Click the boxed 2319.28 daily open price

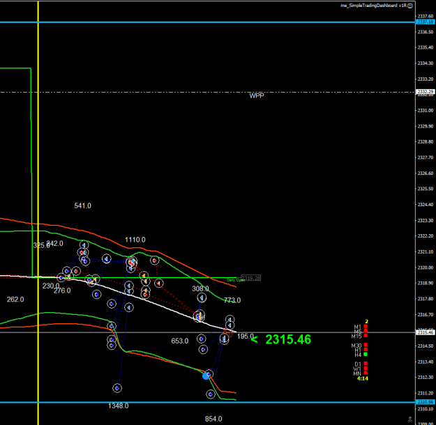251,278
